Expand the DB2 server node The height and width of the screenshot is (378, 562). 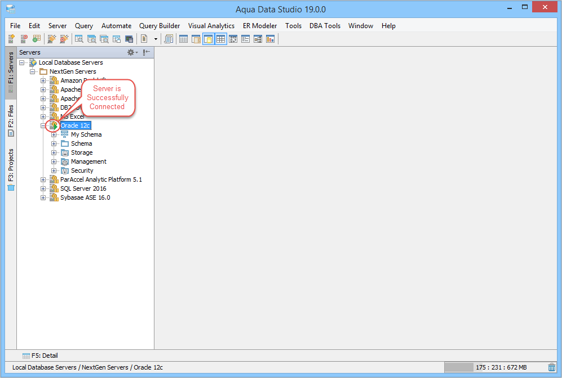43,107
